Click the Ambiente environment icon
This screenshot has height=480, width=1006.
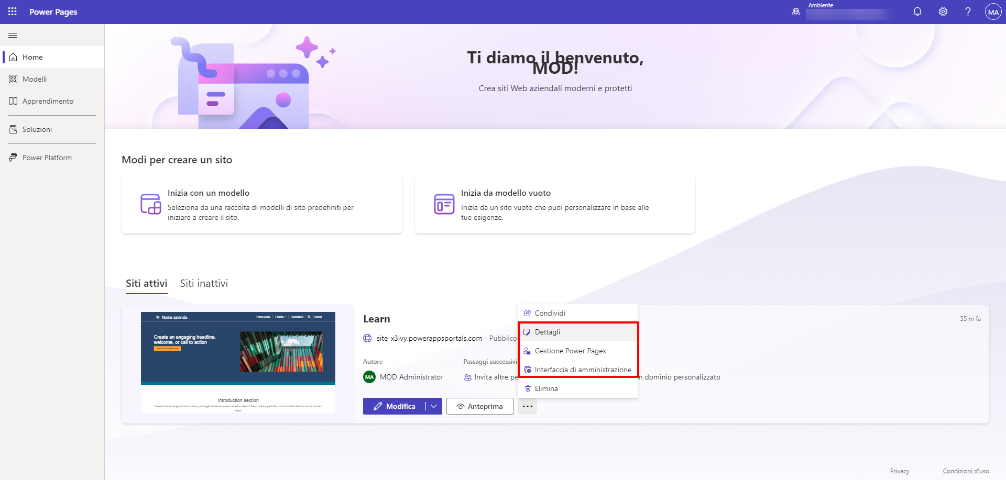(x=796, y=12)
